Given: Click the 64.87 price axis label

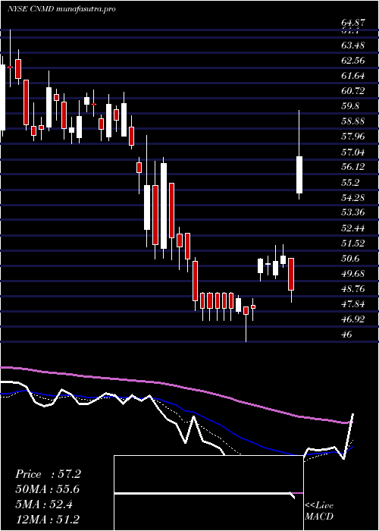Looking at the screenshot, I should pyautogui.click(x=354, y=24).
